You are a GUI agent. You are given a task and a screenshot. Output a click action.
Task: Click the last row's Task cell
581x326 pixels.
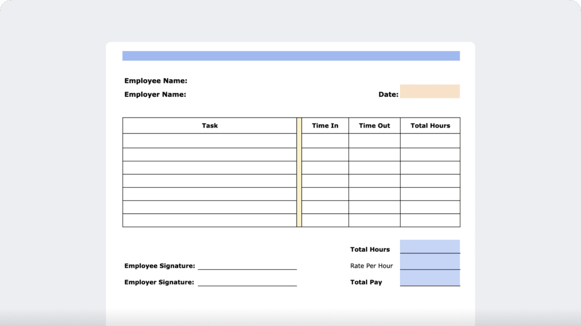coord(209,221)
